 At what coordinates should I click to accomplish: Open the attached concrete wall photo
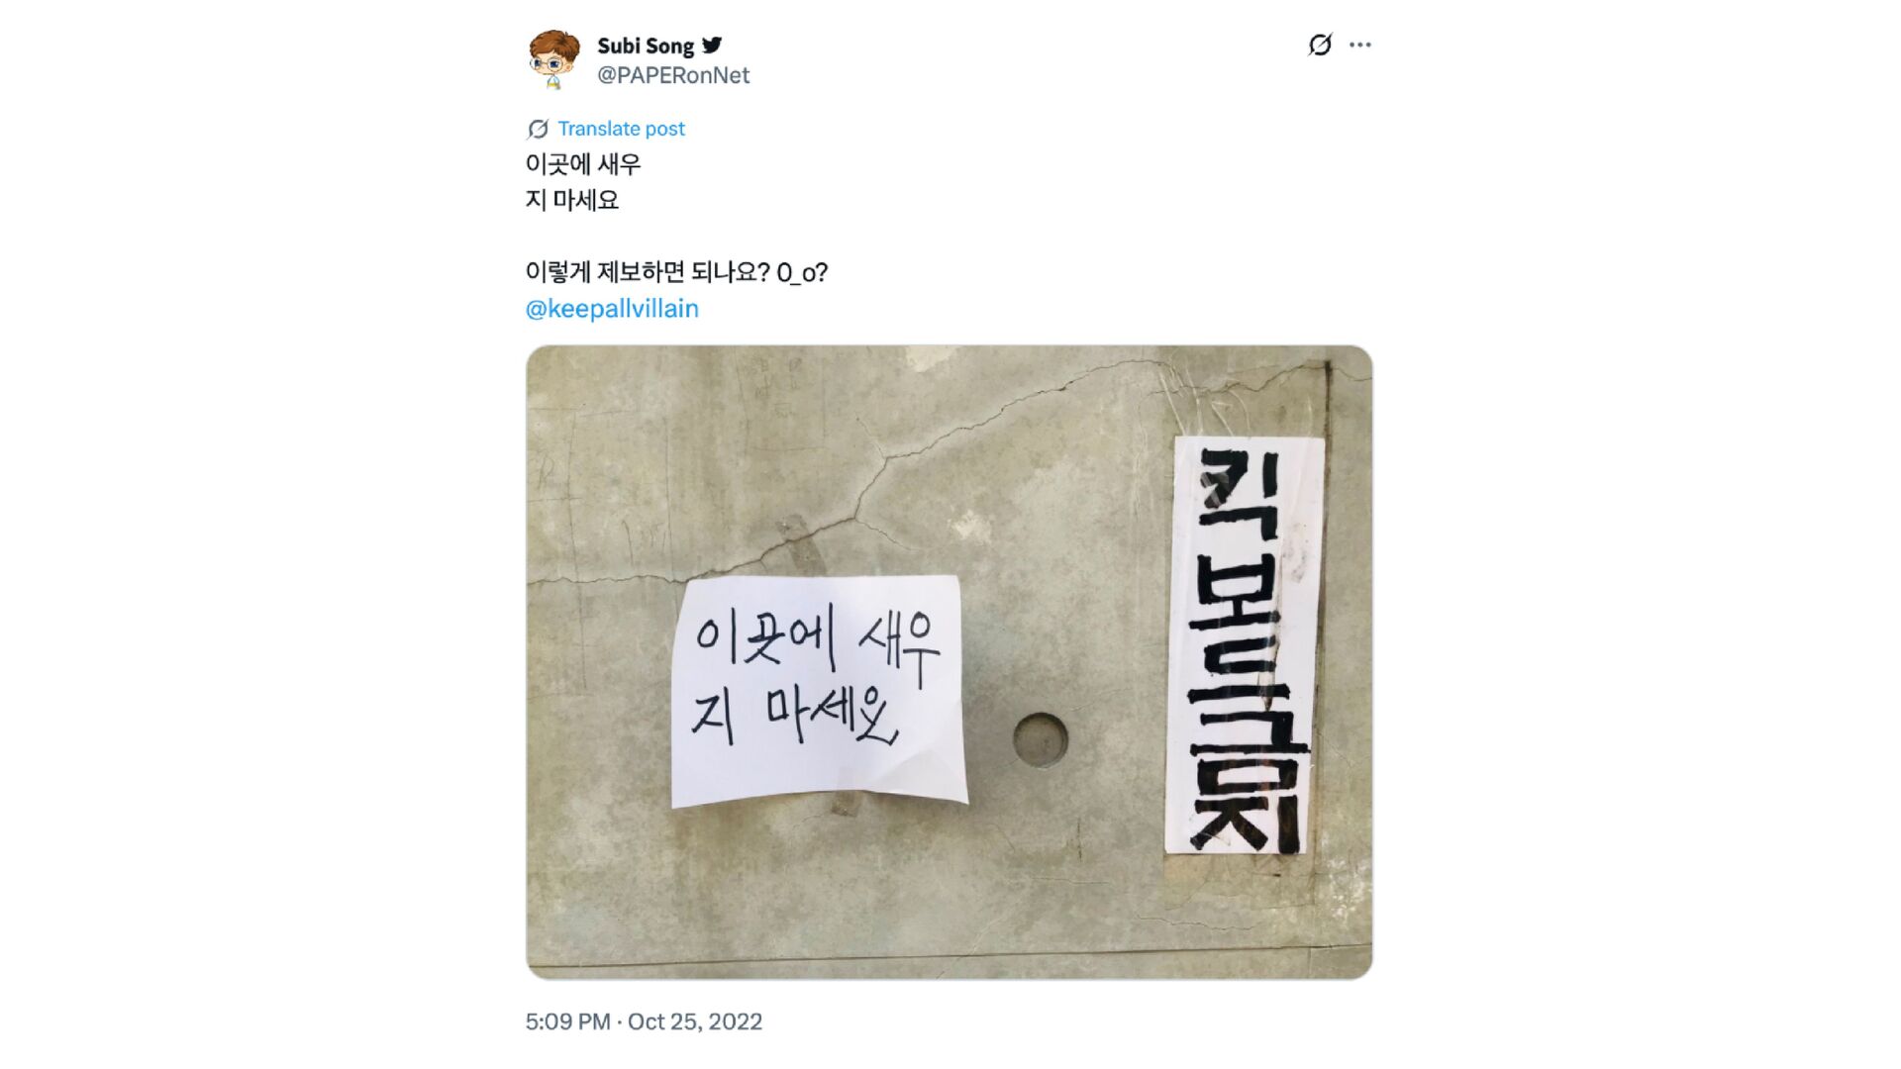(x=949, y=662)
